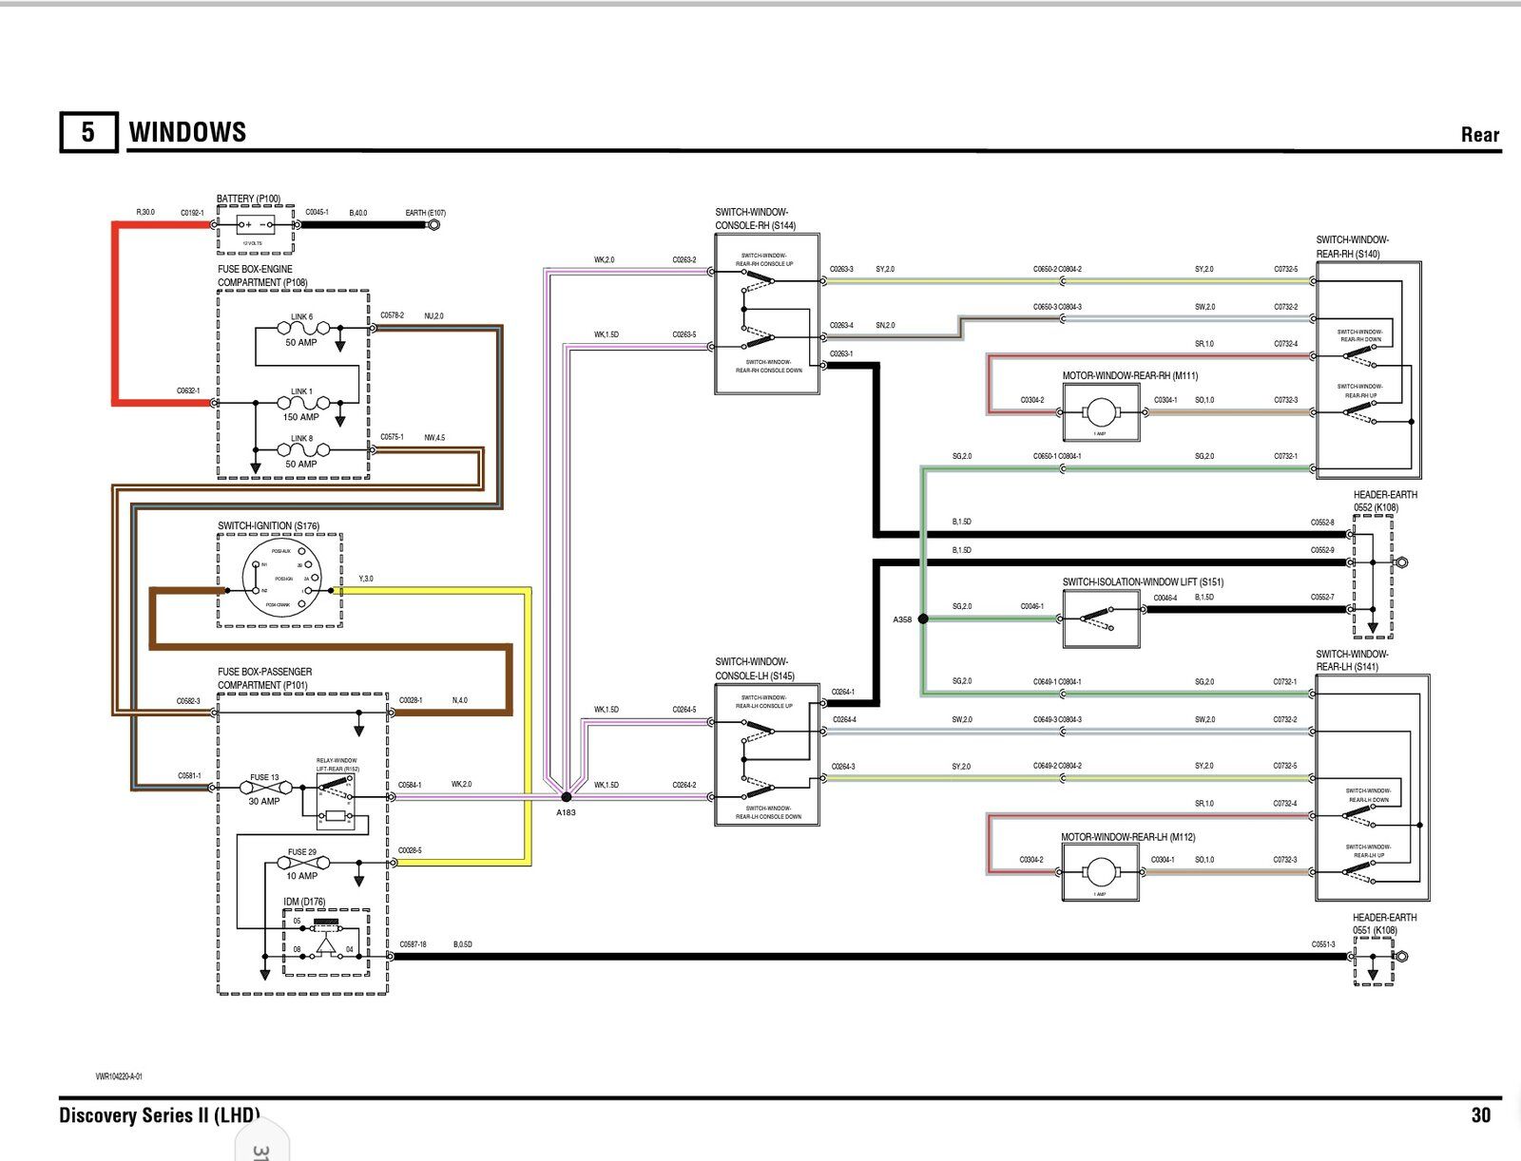Click the BATTERY (P100) label
This screenshot has width=1521, height=1161.
[248, 199]
